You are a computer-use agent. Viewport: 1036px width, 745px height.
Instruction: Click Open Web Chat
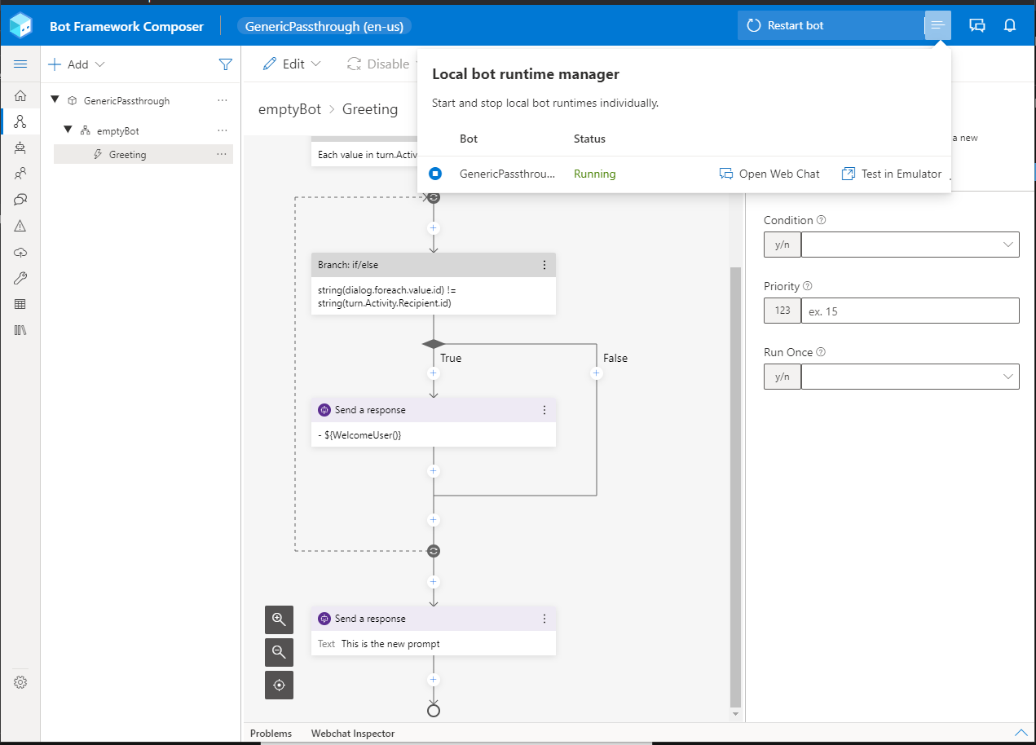pos(769,174)
